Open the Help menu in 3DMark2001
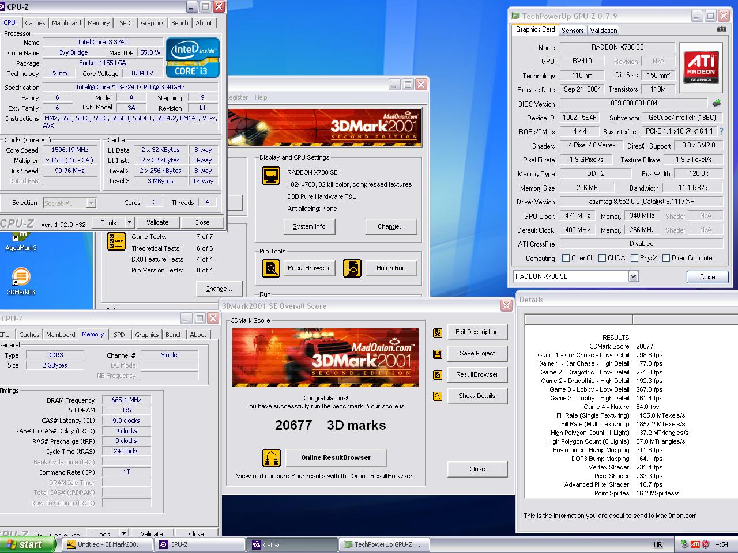The image size is (738, 553). point(261,97)
